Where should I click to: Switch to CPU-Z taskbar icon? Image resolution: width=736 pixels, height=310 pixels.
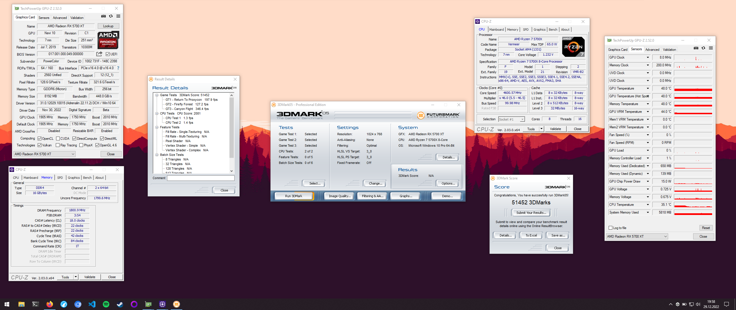click(162, 304)
